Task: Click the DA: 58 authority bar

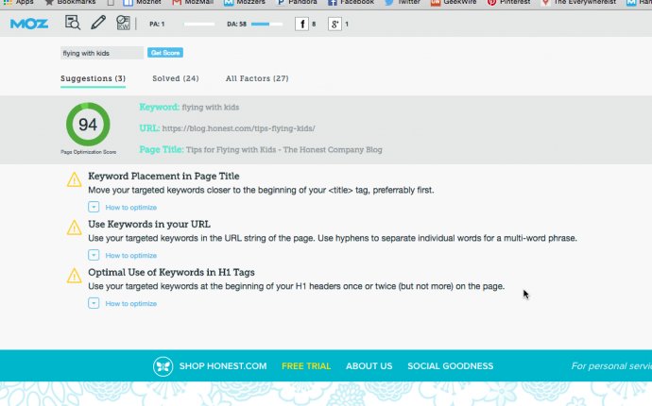Action: tap(267, 25)
